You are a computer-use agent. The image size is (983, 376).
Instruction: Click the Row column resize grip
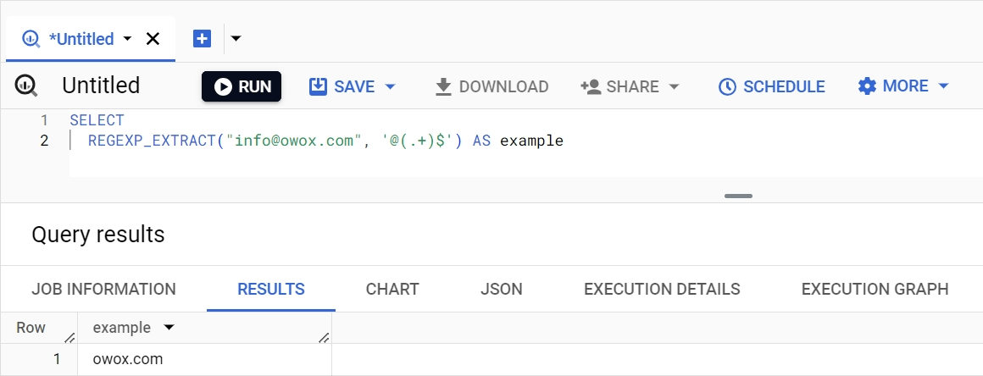pos(69,338)
